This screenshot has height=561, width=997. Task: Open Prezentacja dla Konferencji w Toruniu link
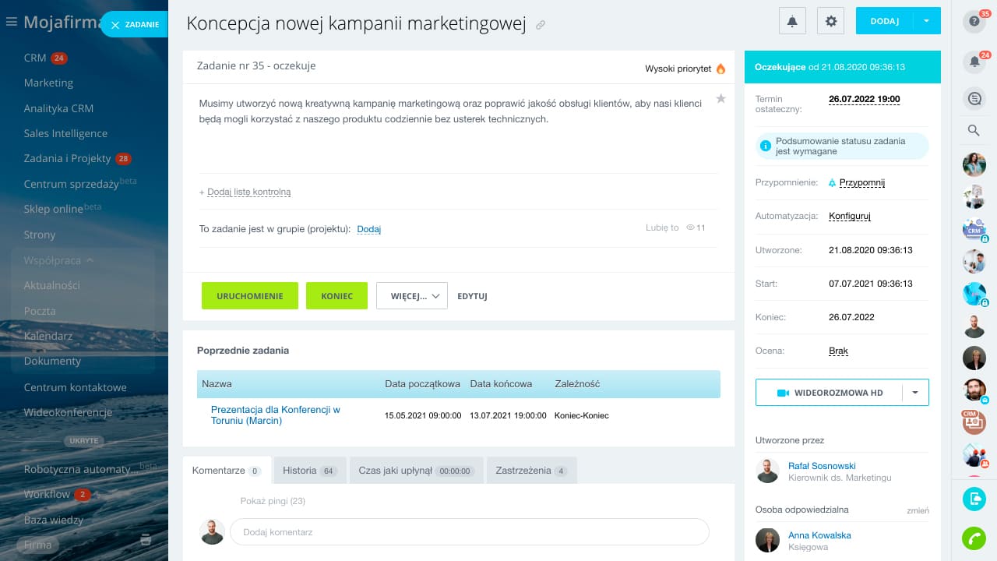275,415
